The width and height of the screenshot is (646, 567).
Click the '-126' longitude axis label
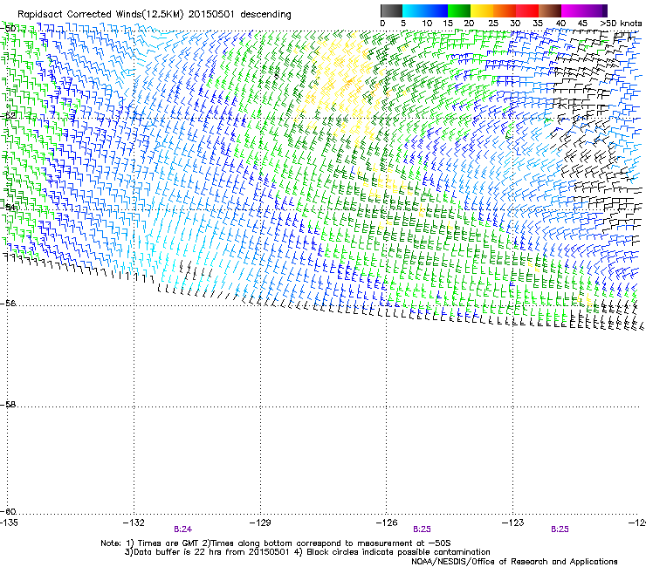[x=387, y=523]
